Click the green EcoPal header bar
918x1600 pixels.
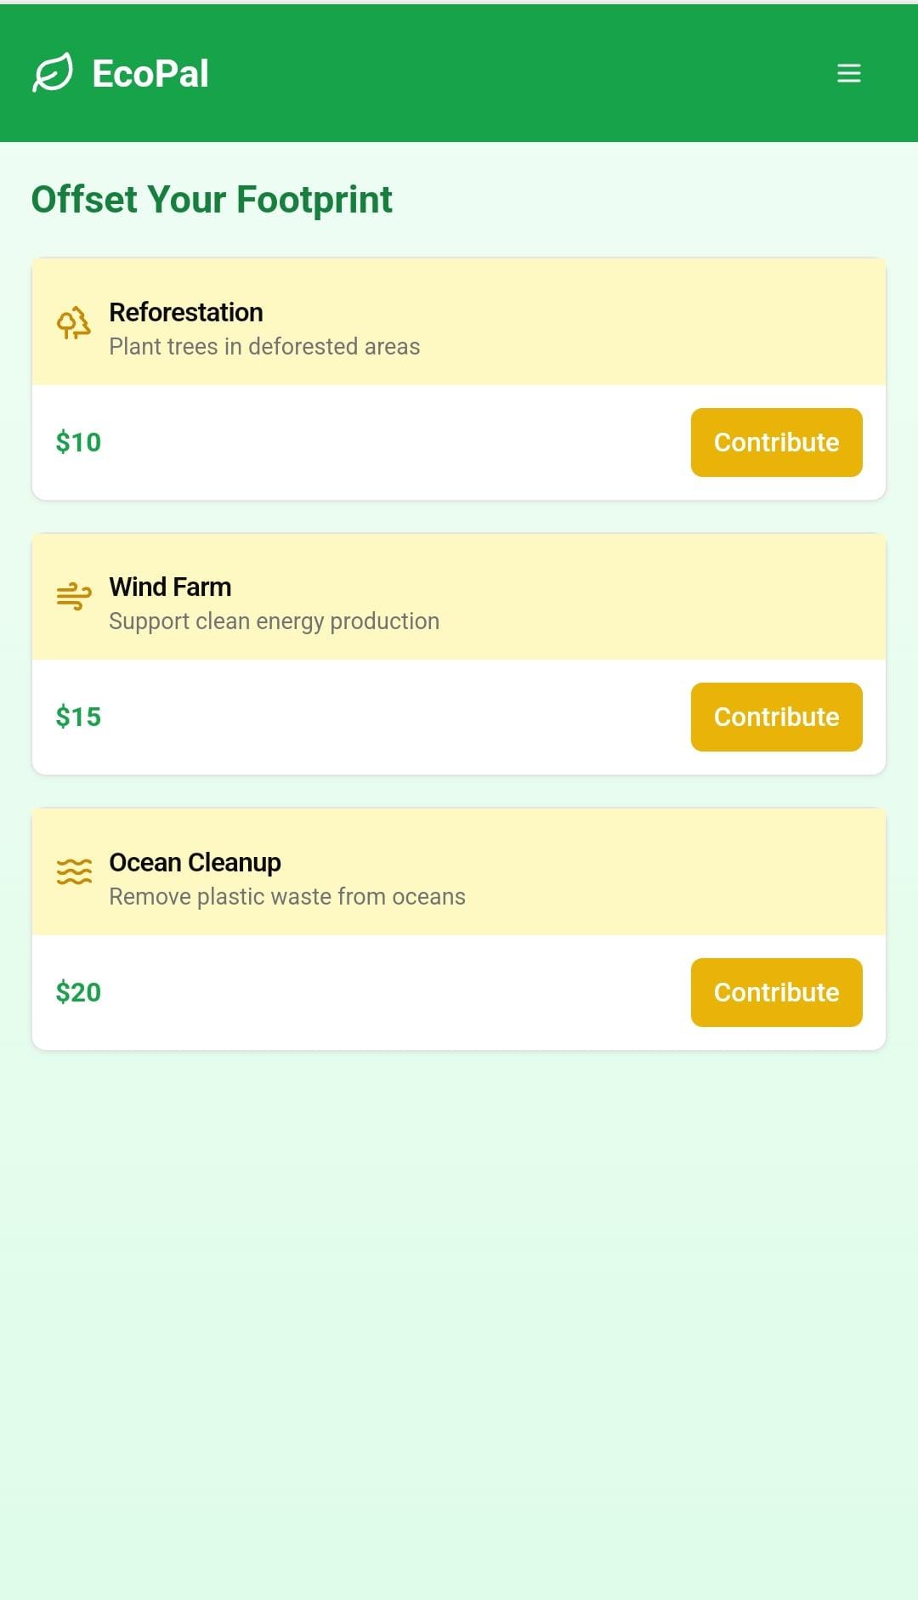[510, 73]
